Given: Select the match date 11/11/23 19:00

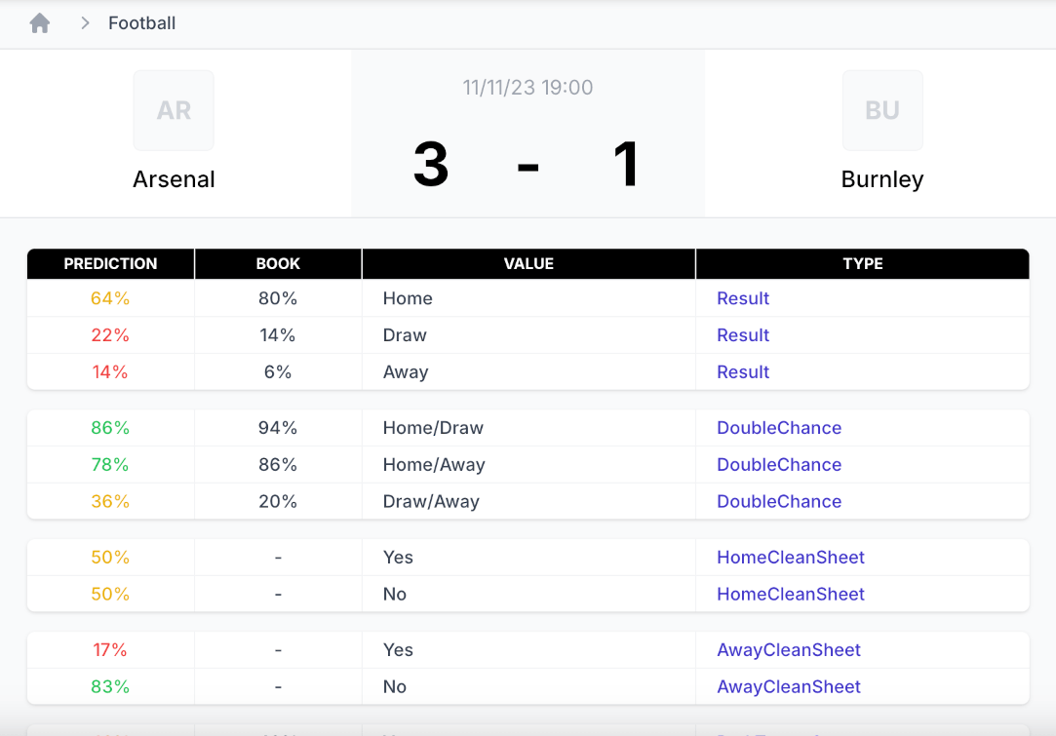Looking at the screenshot, I should 528,87.
